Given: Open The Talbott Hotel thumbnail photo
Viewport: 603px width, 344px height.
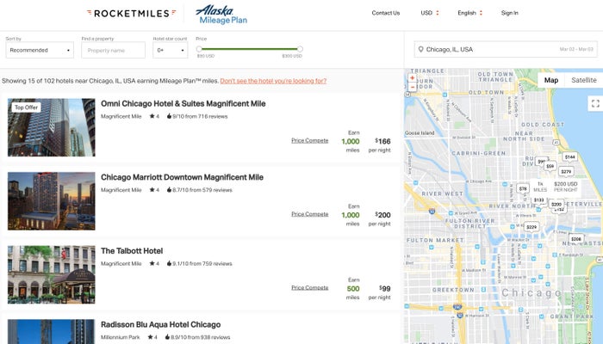Looking at the screenshot, I should click(x=52, y=274).
